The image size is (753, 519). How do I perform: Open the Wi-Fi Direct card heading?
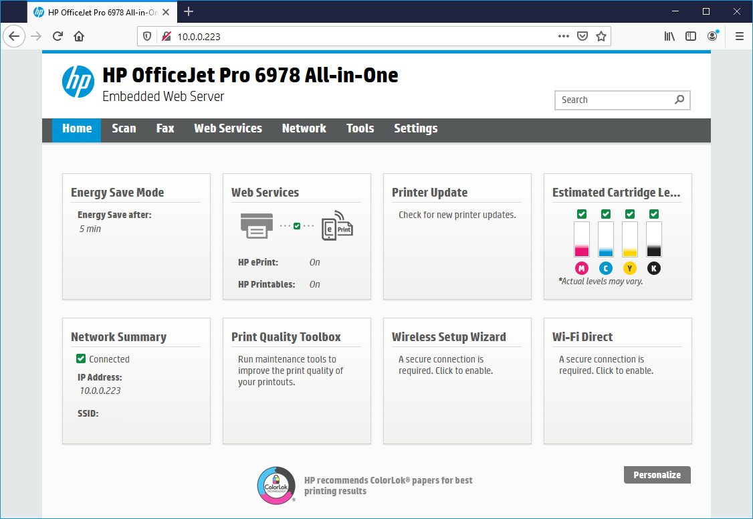pos(582,337)
